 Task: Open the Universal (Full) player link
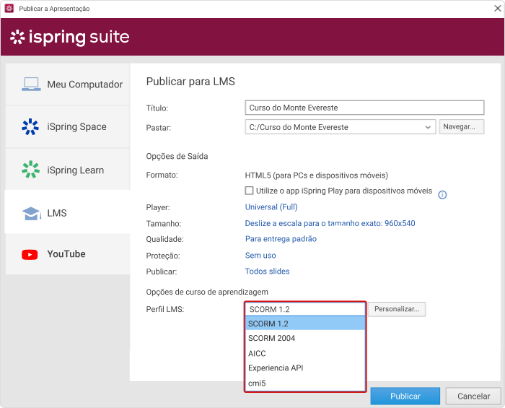271,207
